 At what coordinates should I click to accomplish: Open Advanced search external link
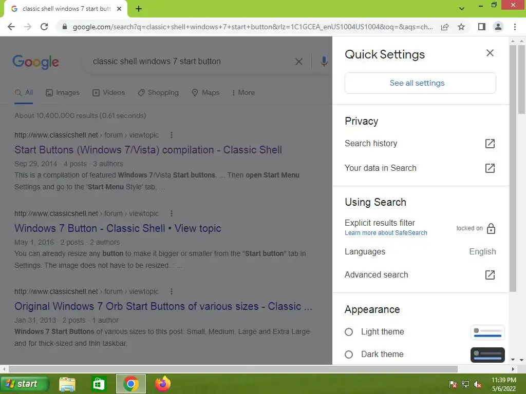[490, 275]
